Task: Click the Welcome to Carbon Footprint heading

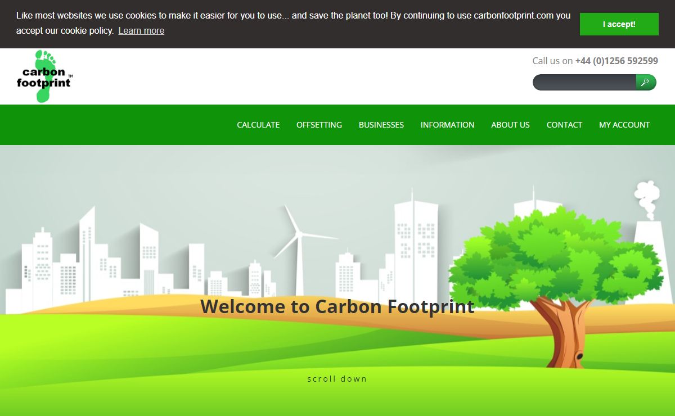Action: pyautogui.click(x=337, y=306)
